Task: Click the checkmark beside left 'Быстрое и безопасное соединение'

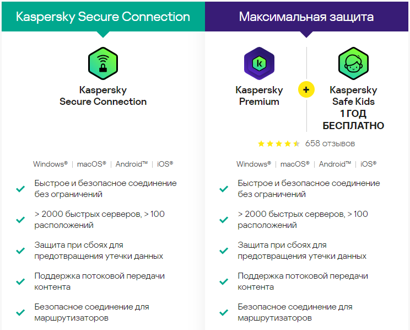Action: 20,189
